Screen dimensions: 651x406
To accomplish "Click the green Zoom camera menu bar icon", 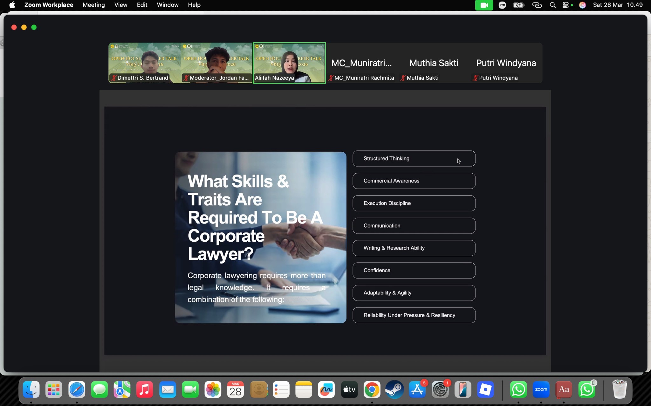I will pos(484,5).
